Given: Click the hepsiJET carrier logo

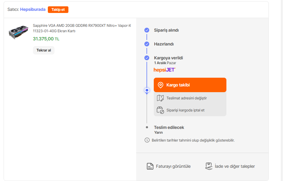Looking at the screenshot, I should click(164, 70).
